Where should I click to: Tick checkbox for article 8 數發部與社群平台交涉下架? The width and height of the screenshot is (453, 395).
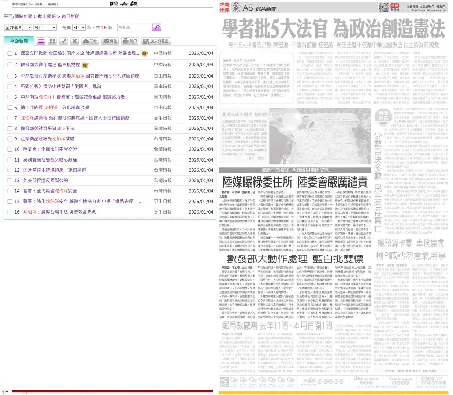pyautogui.click(x=10, y=128)
